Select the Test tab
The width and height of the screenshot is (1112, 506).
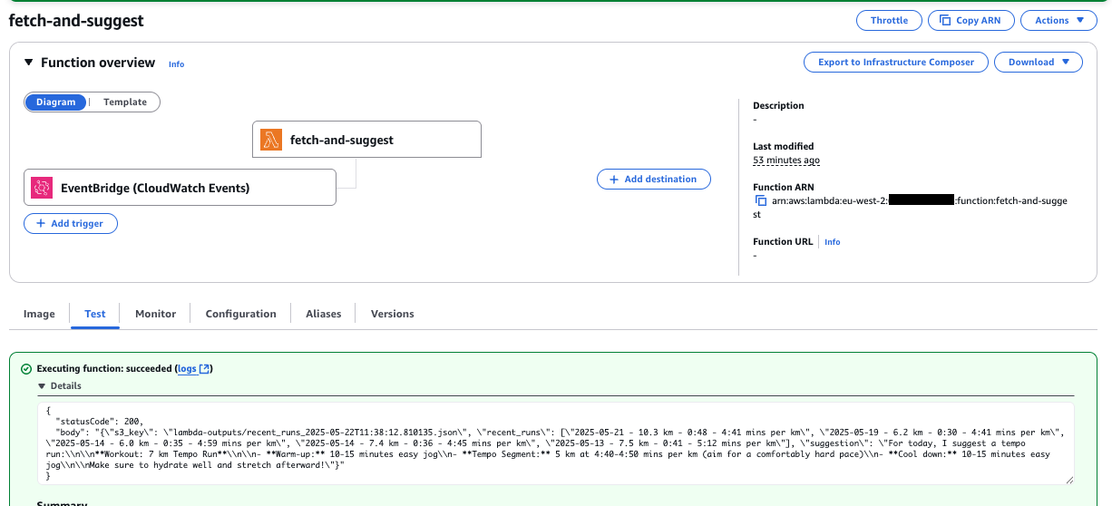pyautogui.click(x=95, y=314)
